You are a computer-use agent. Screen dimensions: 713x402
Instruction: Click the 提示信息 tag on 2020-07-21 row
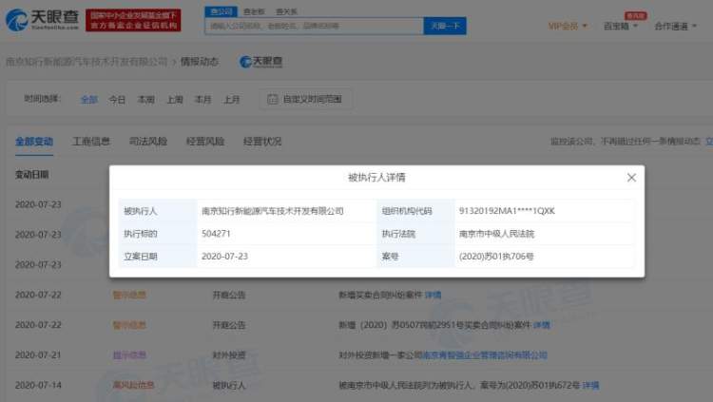tap(129, 355)
